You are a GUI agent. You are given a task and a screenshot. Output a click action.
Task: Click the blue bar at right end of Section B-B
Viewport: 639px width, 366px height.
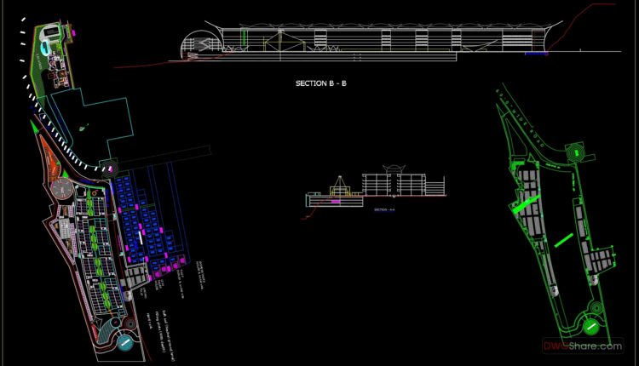click(536, 54)
